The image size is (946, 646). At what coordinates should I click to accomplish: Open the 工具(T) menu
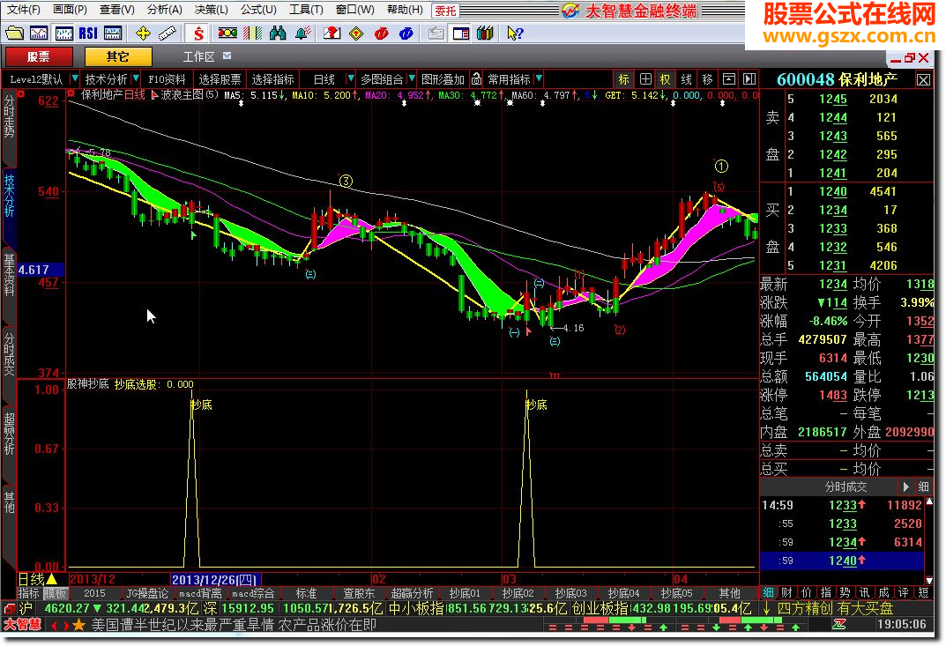point(306,10)
